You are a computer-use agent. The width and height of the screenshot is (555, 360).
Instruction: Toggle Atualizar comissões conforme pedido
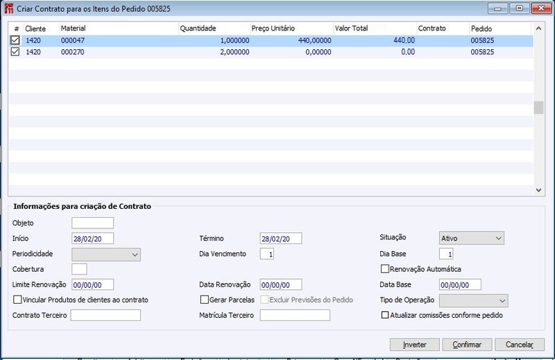(385, 315)
